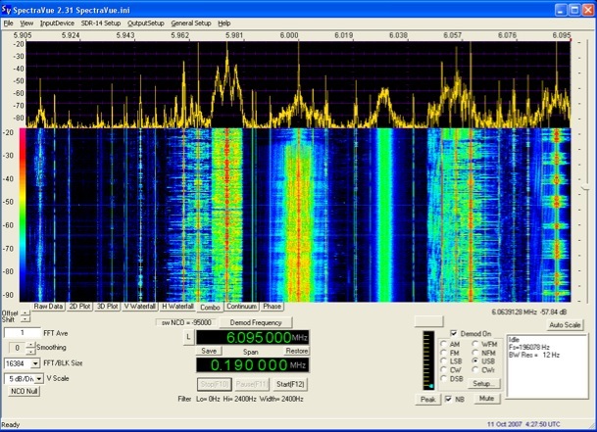597x432 pixels.
Task: Click the Pause(F11) button
Action: point(252,384)
